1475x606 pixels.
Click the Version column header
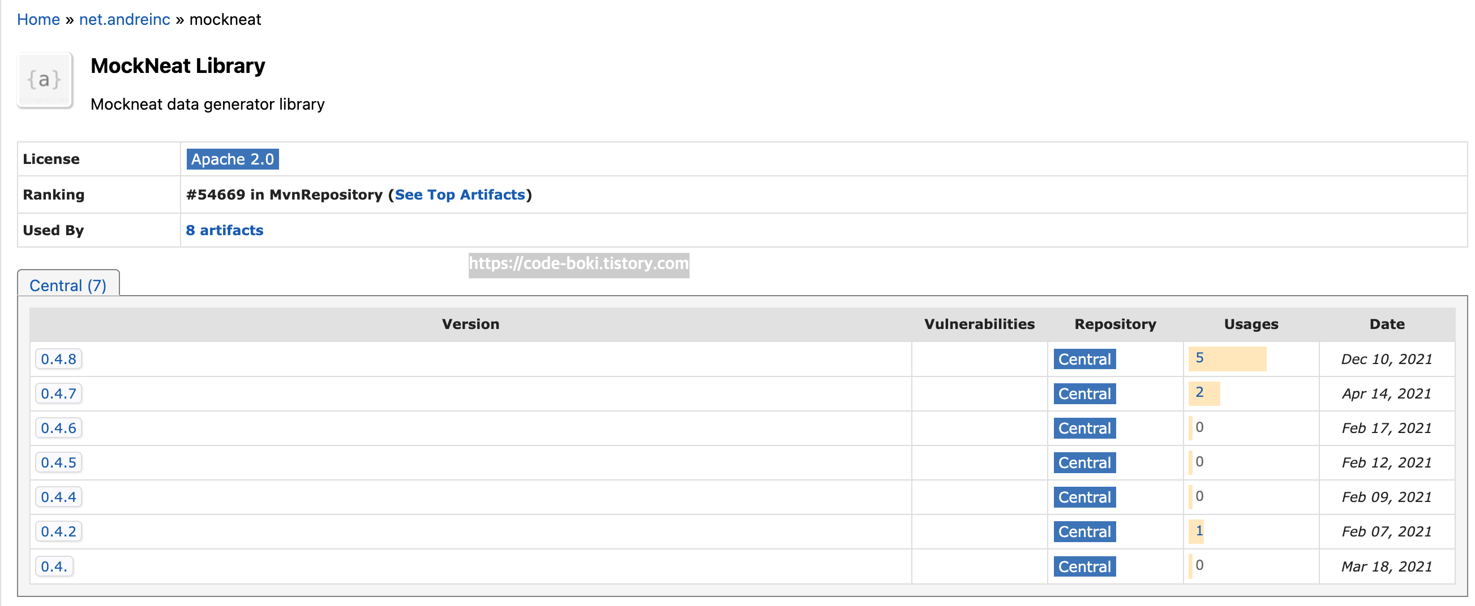coord(471,324)
